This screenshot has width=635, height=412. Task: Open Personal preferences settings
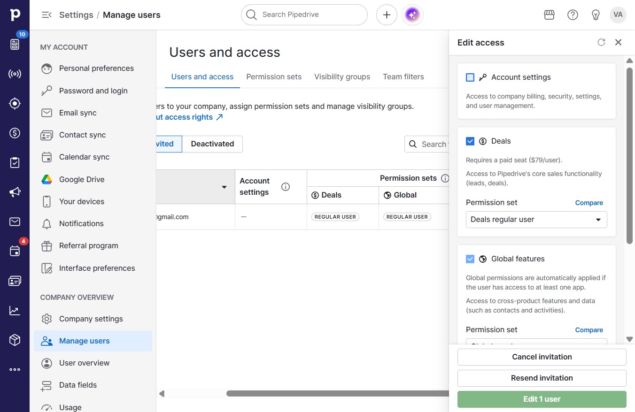pyautogui.click(x=93, y=69)
